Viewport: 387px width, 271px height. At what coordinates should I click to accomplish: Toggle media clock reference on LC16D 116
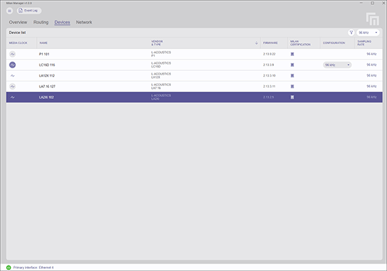point(12,65)
